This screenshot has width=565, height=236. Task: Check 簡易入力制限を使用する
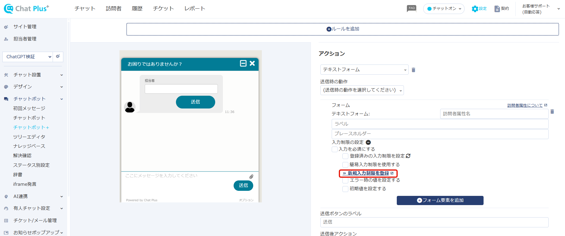(345, 165)
